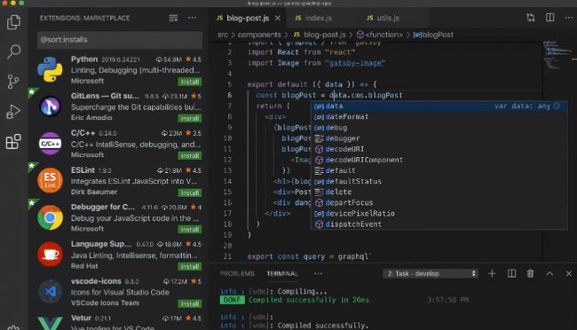Open panel overflow menu next to TERMINAL
Image resolution: width=577 pixels, height=330 pixels.
[x=319, y=274]
